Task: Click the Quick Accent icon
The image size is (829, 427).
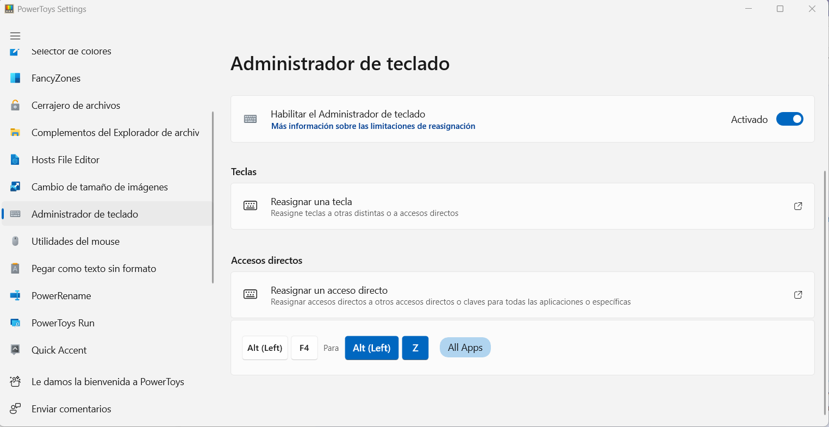Action: tap(15, 350)
